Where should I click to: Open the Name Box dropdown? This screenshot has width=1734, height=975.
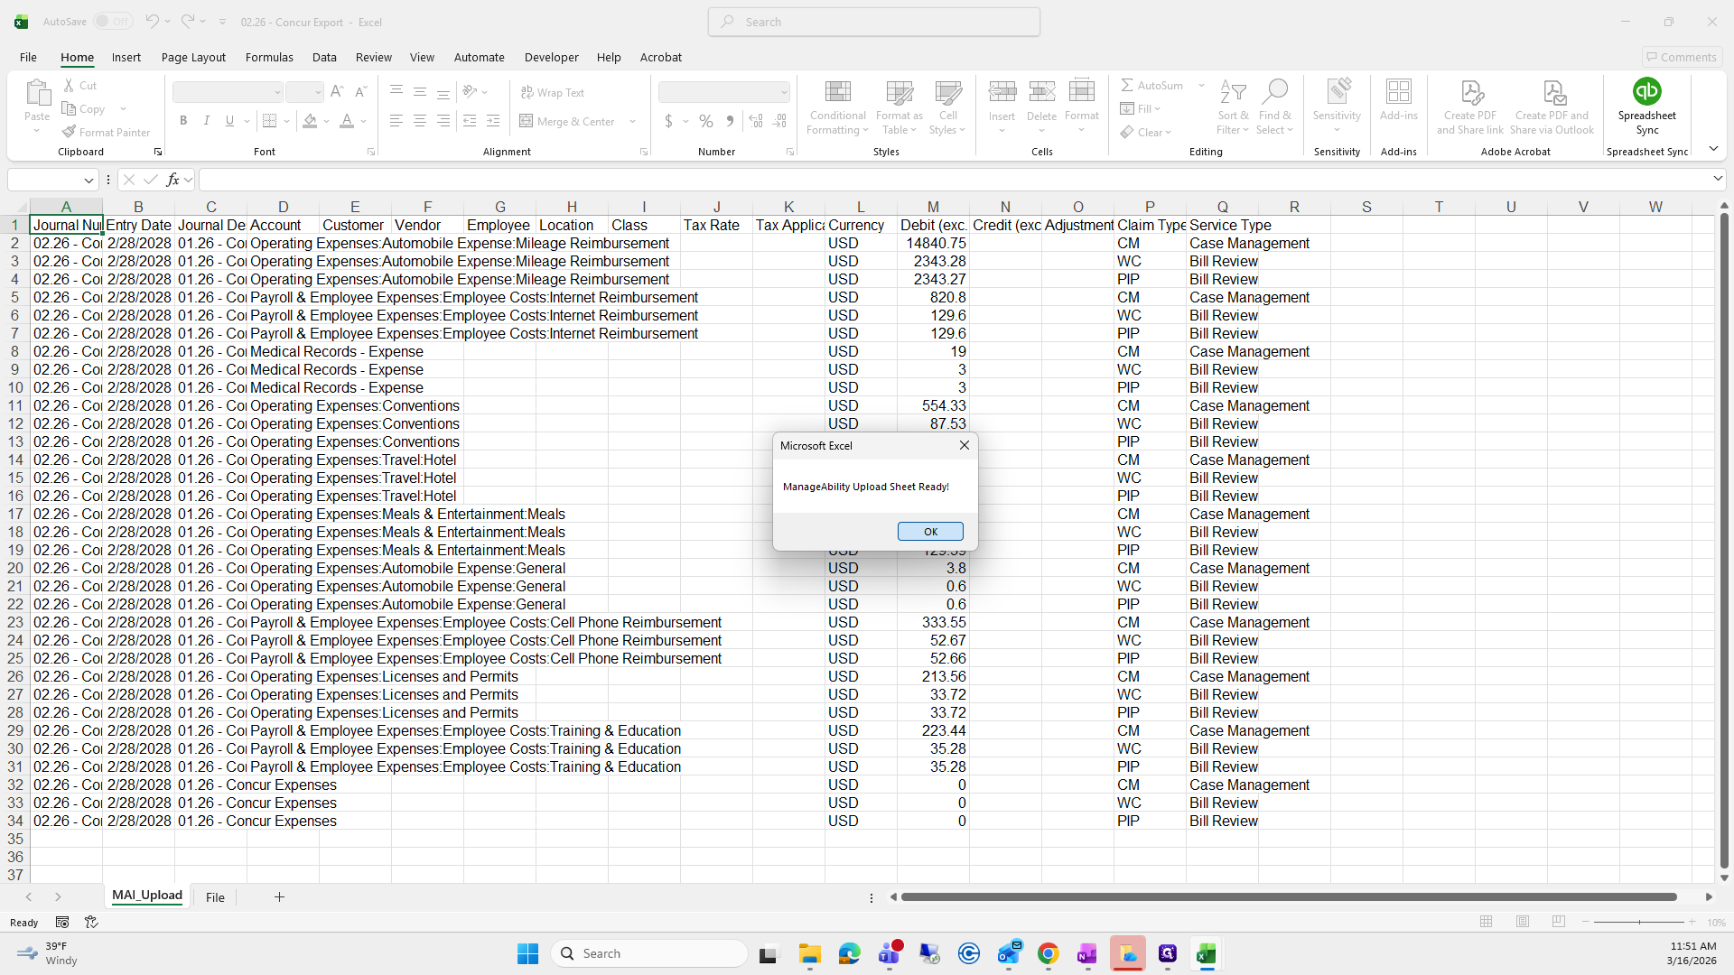click(x=89, y=180)
